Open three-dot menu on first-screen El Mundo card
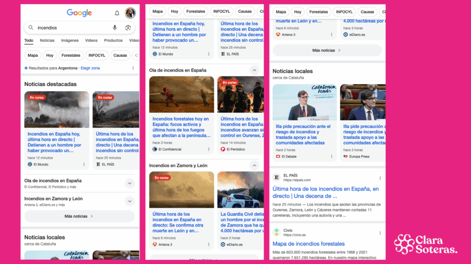Screen dimensions: 471x264 [x=84, y=165]
